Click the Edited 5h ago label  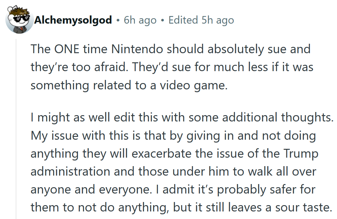201,20
